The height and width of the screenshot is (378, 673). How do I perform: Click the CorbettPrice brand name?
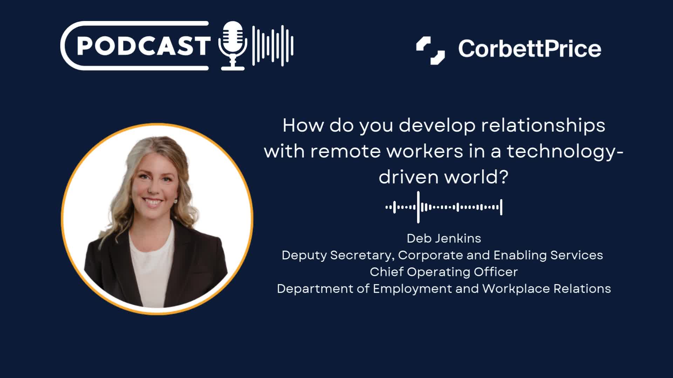coord(530,49)
